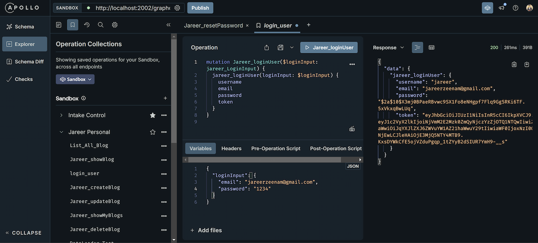The image size is (538, 243).
Task: Click the search icon in sidebar toolbar
Action: [x=100, y=25]
